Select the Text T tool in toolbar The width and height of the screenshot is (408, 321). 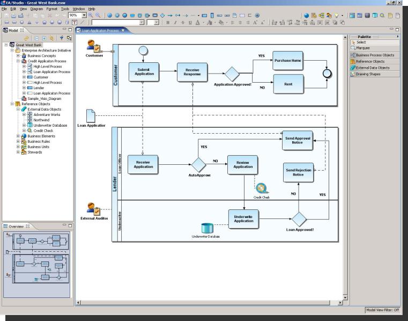[x=75, y=23]
